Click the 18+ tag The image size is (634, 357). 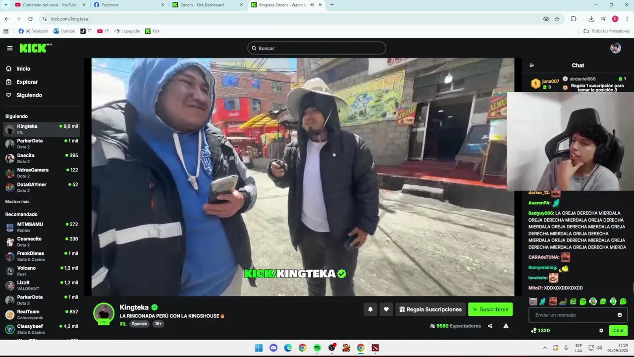tap(158, 324)
